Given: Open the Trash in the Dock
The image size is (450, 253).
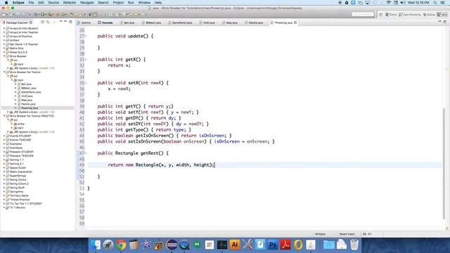Looking at the screenshot, I should point(354,245).
